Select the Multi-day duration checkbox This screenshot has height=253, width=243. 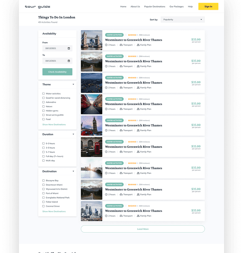point(44,161)
